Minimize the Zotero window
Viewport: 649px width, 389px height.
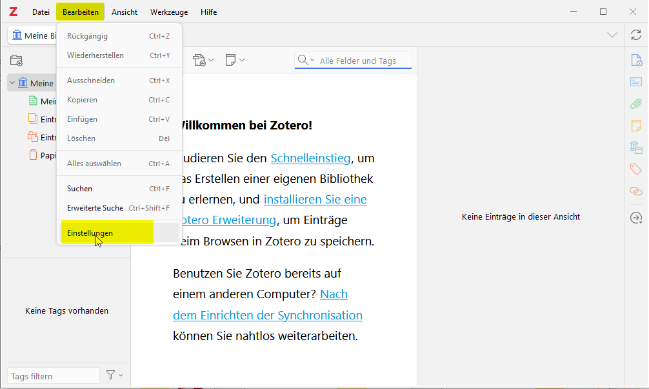pos(574,12)
